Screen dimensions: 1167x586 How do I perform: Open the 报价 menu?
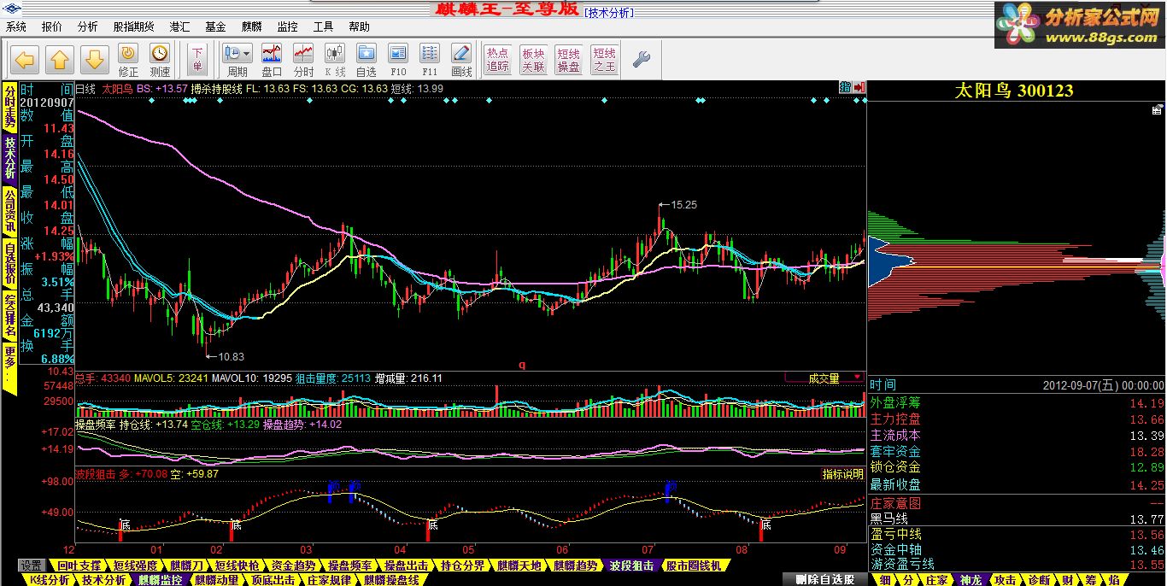coord(52,26)
